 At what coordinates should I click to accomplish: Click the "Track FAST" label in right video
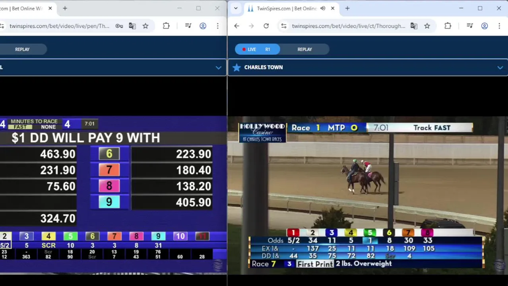pos(432,128)
